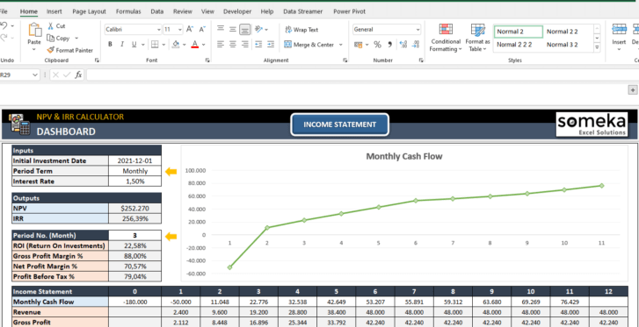The height and width of the screenshot is (327, 639).
Task: Center text horizontally in the cell
Action: (233, 45)
